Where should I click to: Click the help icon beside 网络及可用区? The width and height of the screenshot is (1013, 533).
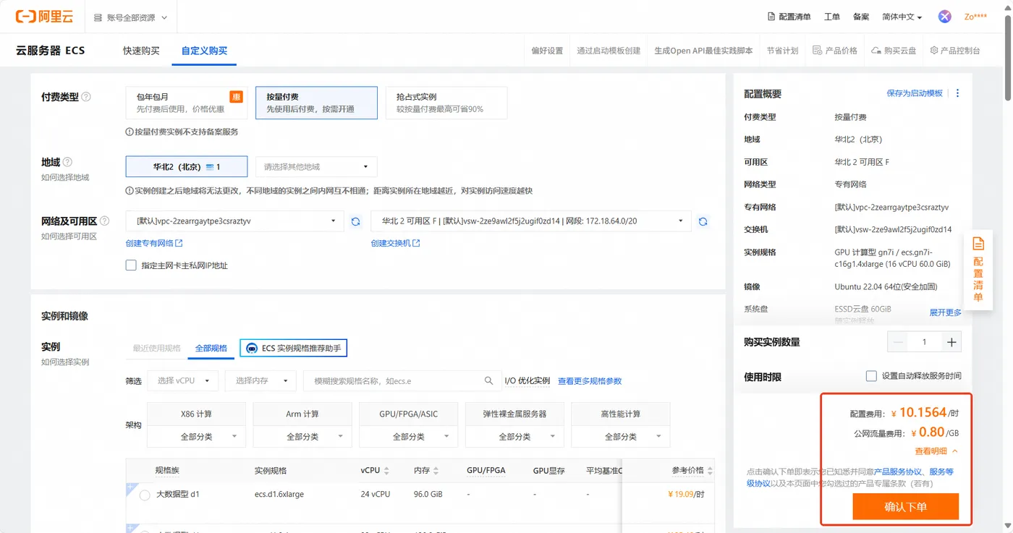tap(104, 221)
